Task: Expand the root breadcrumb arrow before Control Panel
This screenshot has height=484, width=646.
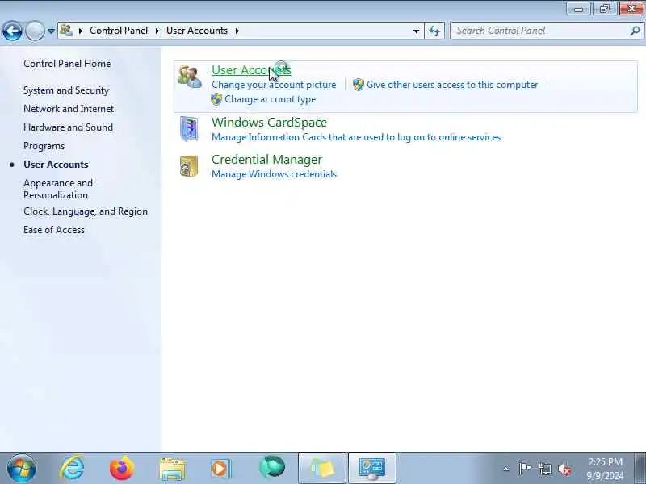Action: click(x=81, y=31)
